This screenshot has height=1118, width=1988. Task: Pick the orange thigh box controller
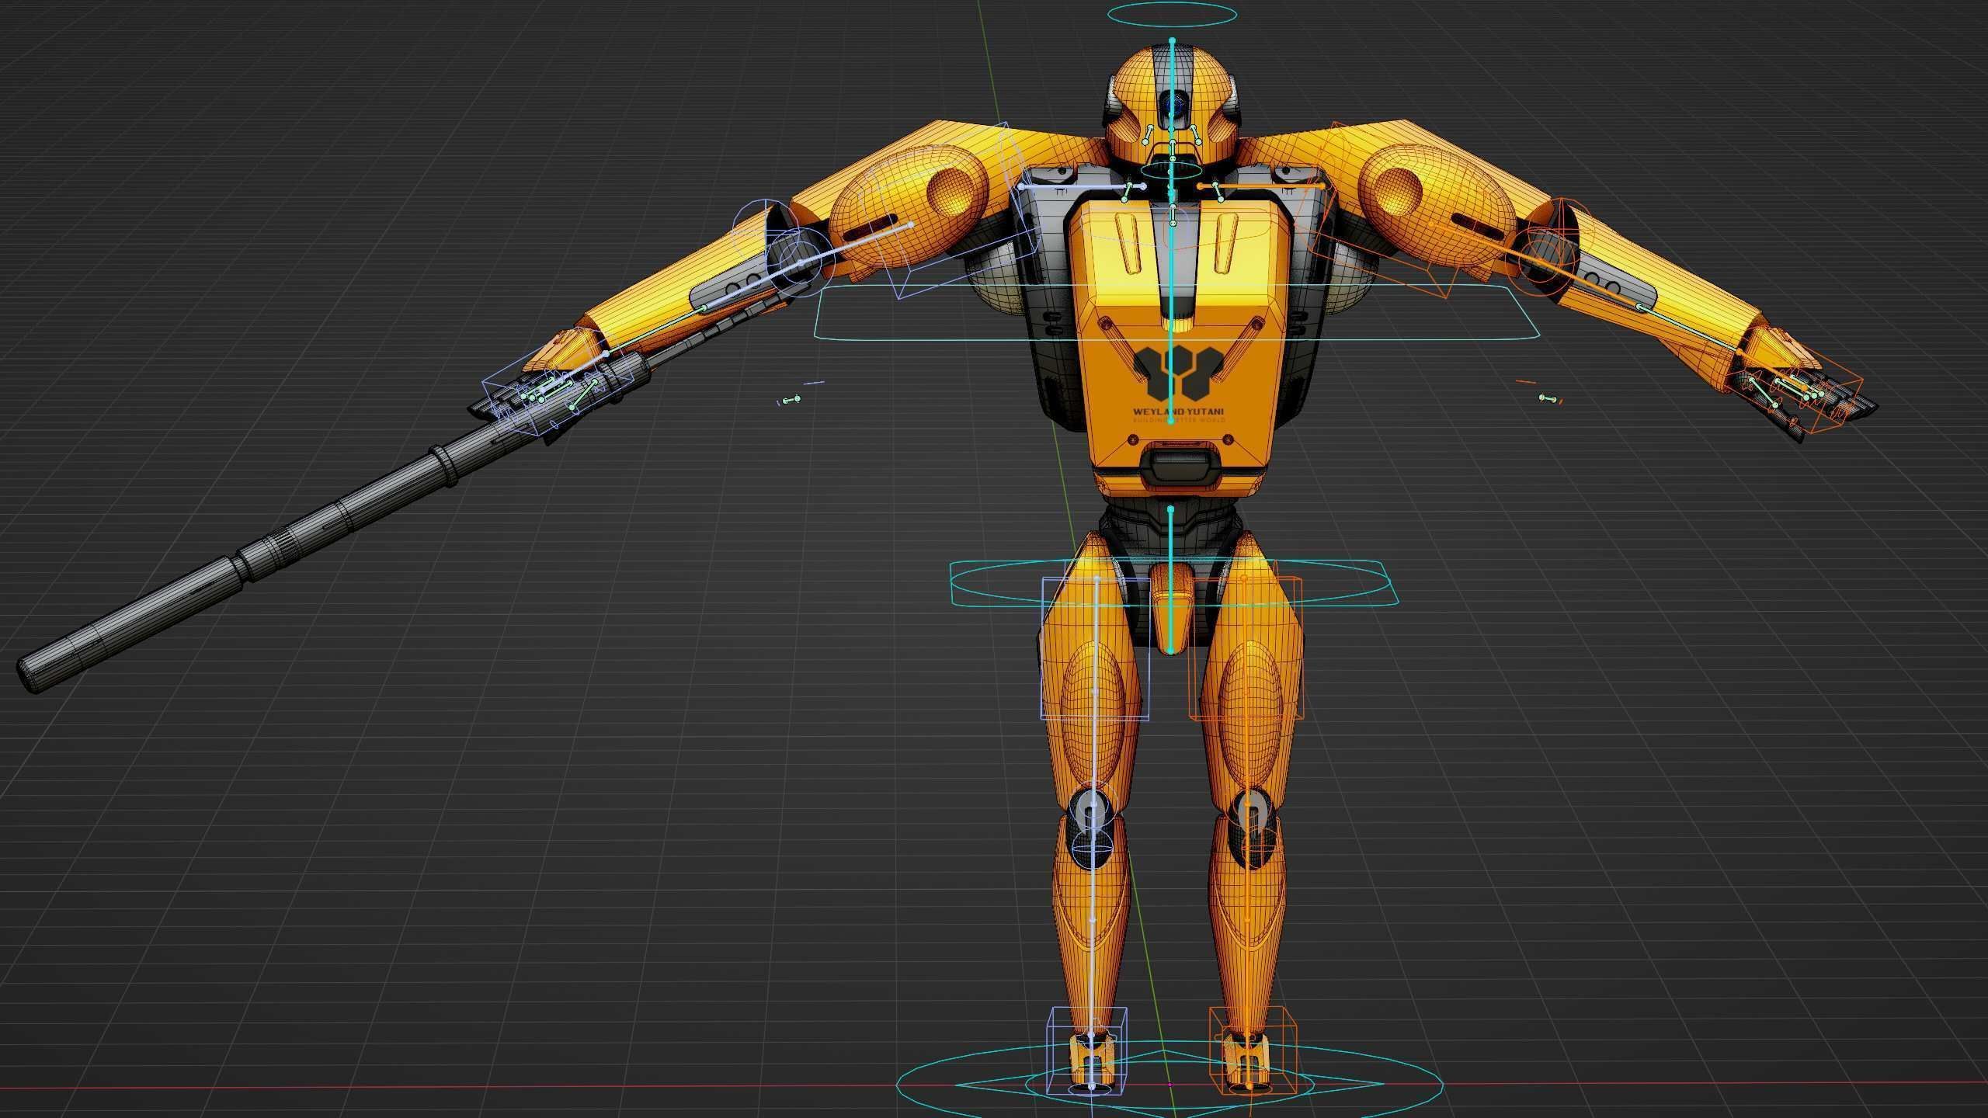[x=1246, y=648]
